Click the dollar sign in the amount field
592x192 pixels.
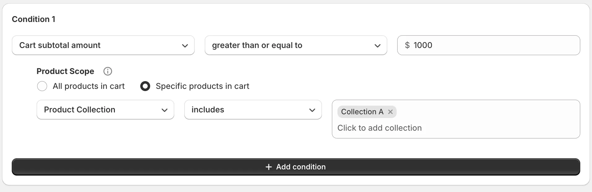click(408, 45)
